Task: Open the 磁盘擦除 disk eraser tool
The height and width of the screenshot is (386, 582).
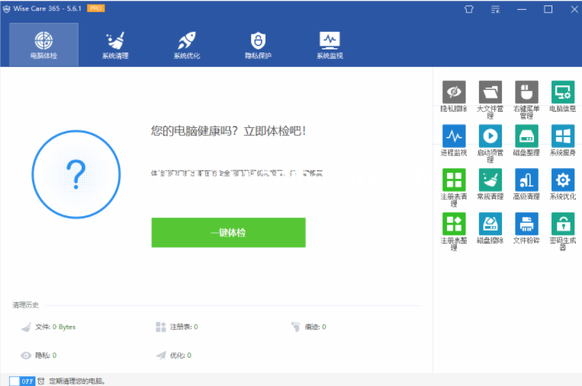Action: [490, 228]
